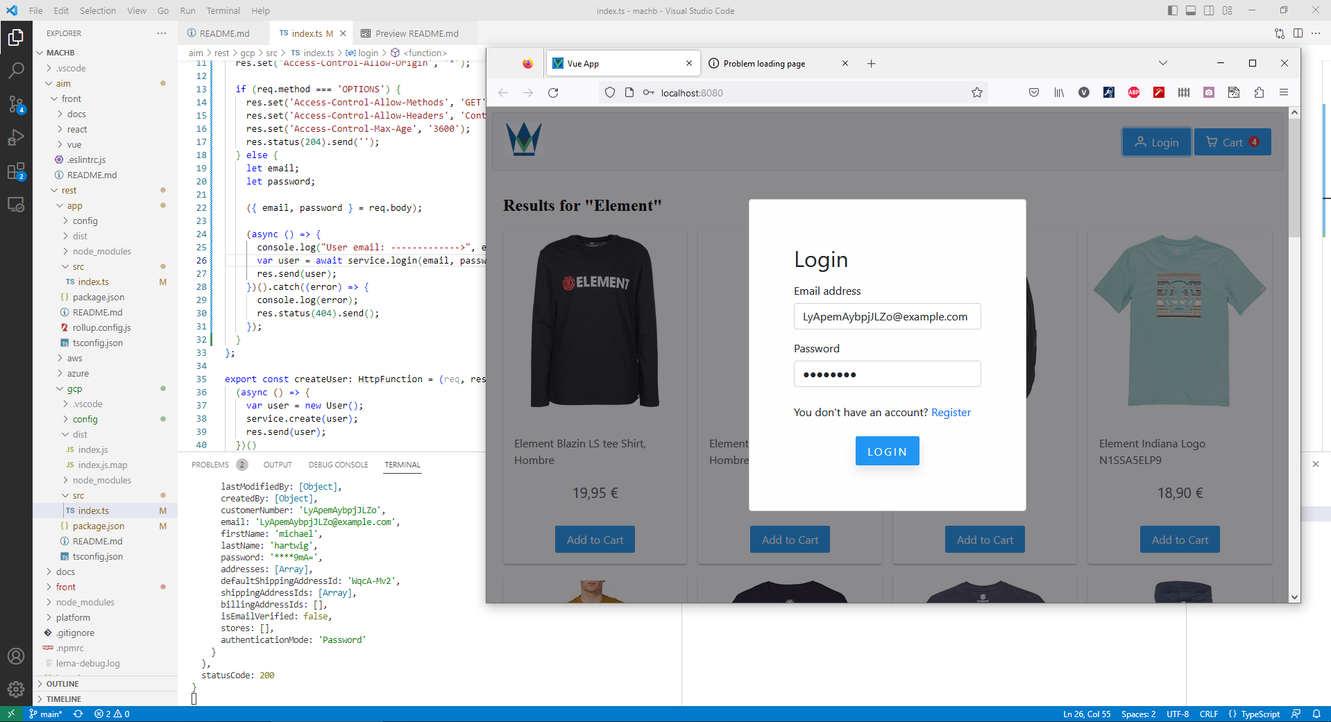
Task: Split the editor to the right
Action: [x=1298, y=33]
